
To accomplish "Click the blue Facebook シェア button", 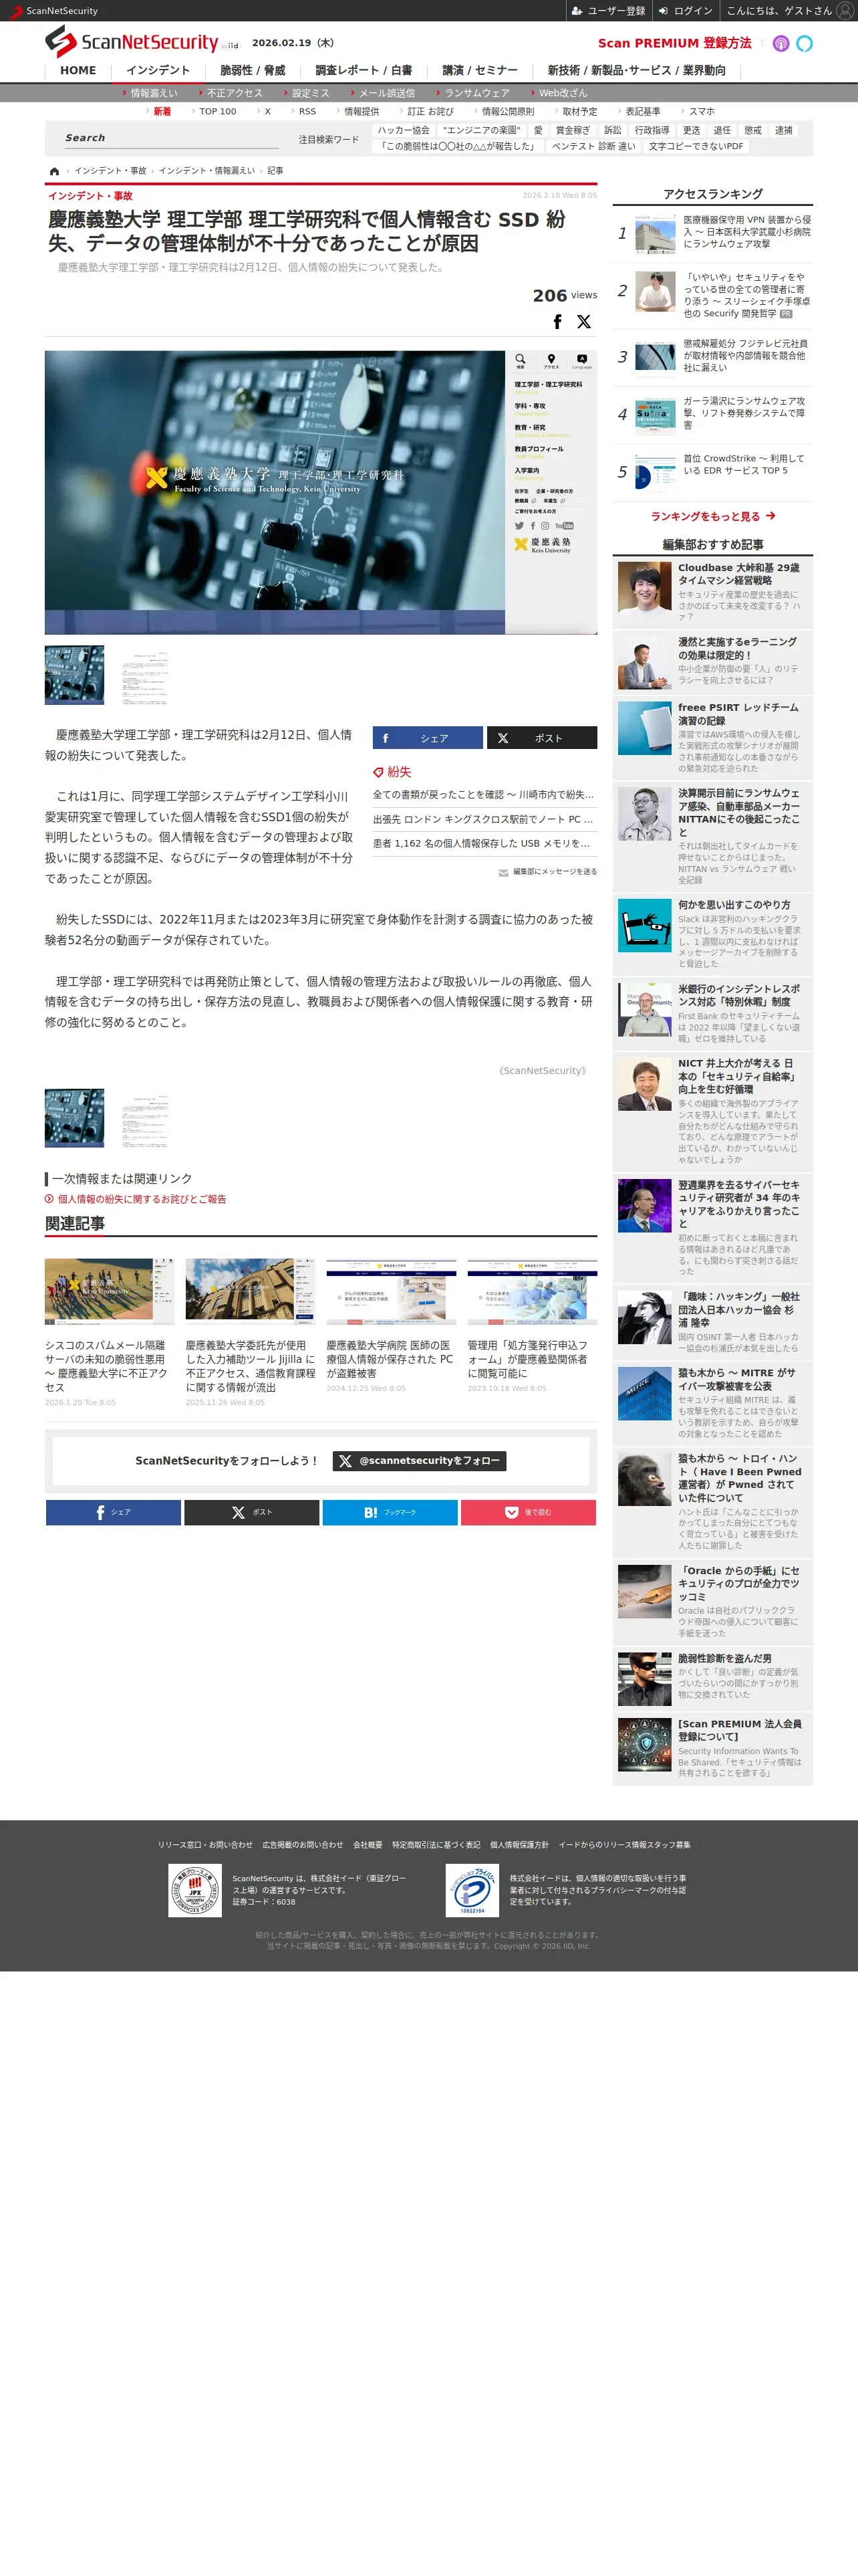I will pos(428,738).
